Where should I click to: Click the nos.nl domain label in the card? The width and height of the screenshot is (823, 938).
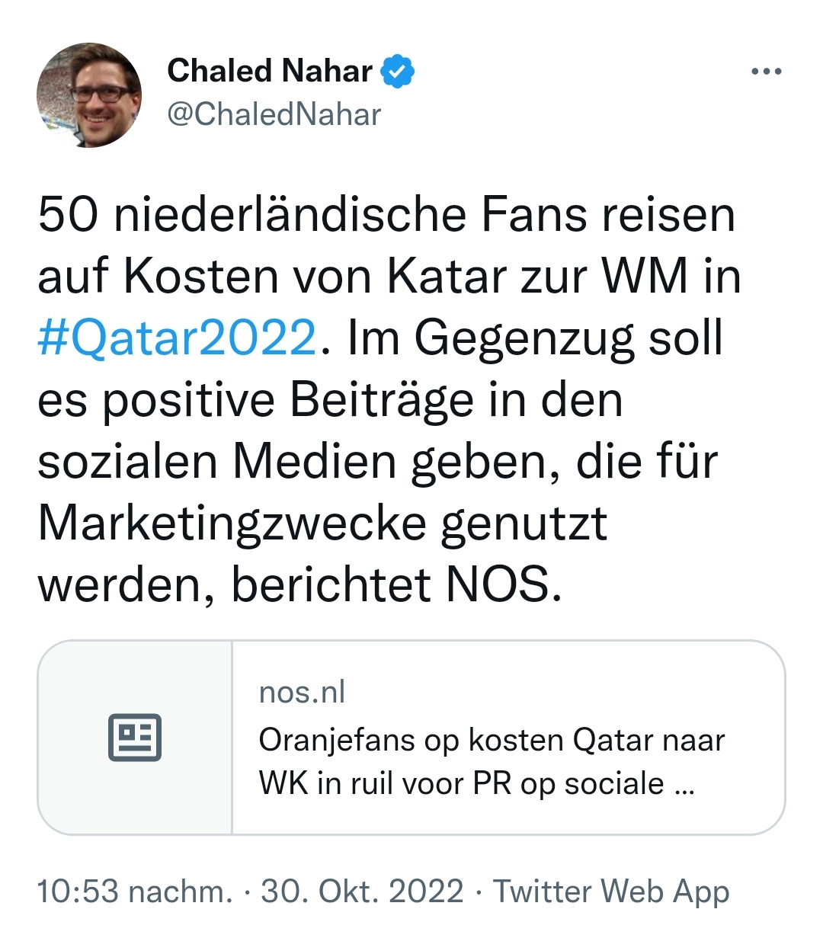302,692
